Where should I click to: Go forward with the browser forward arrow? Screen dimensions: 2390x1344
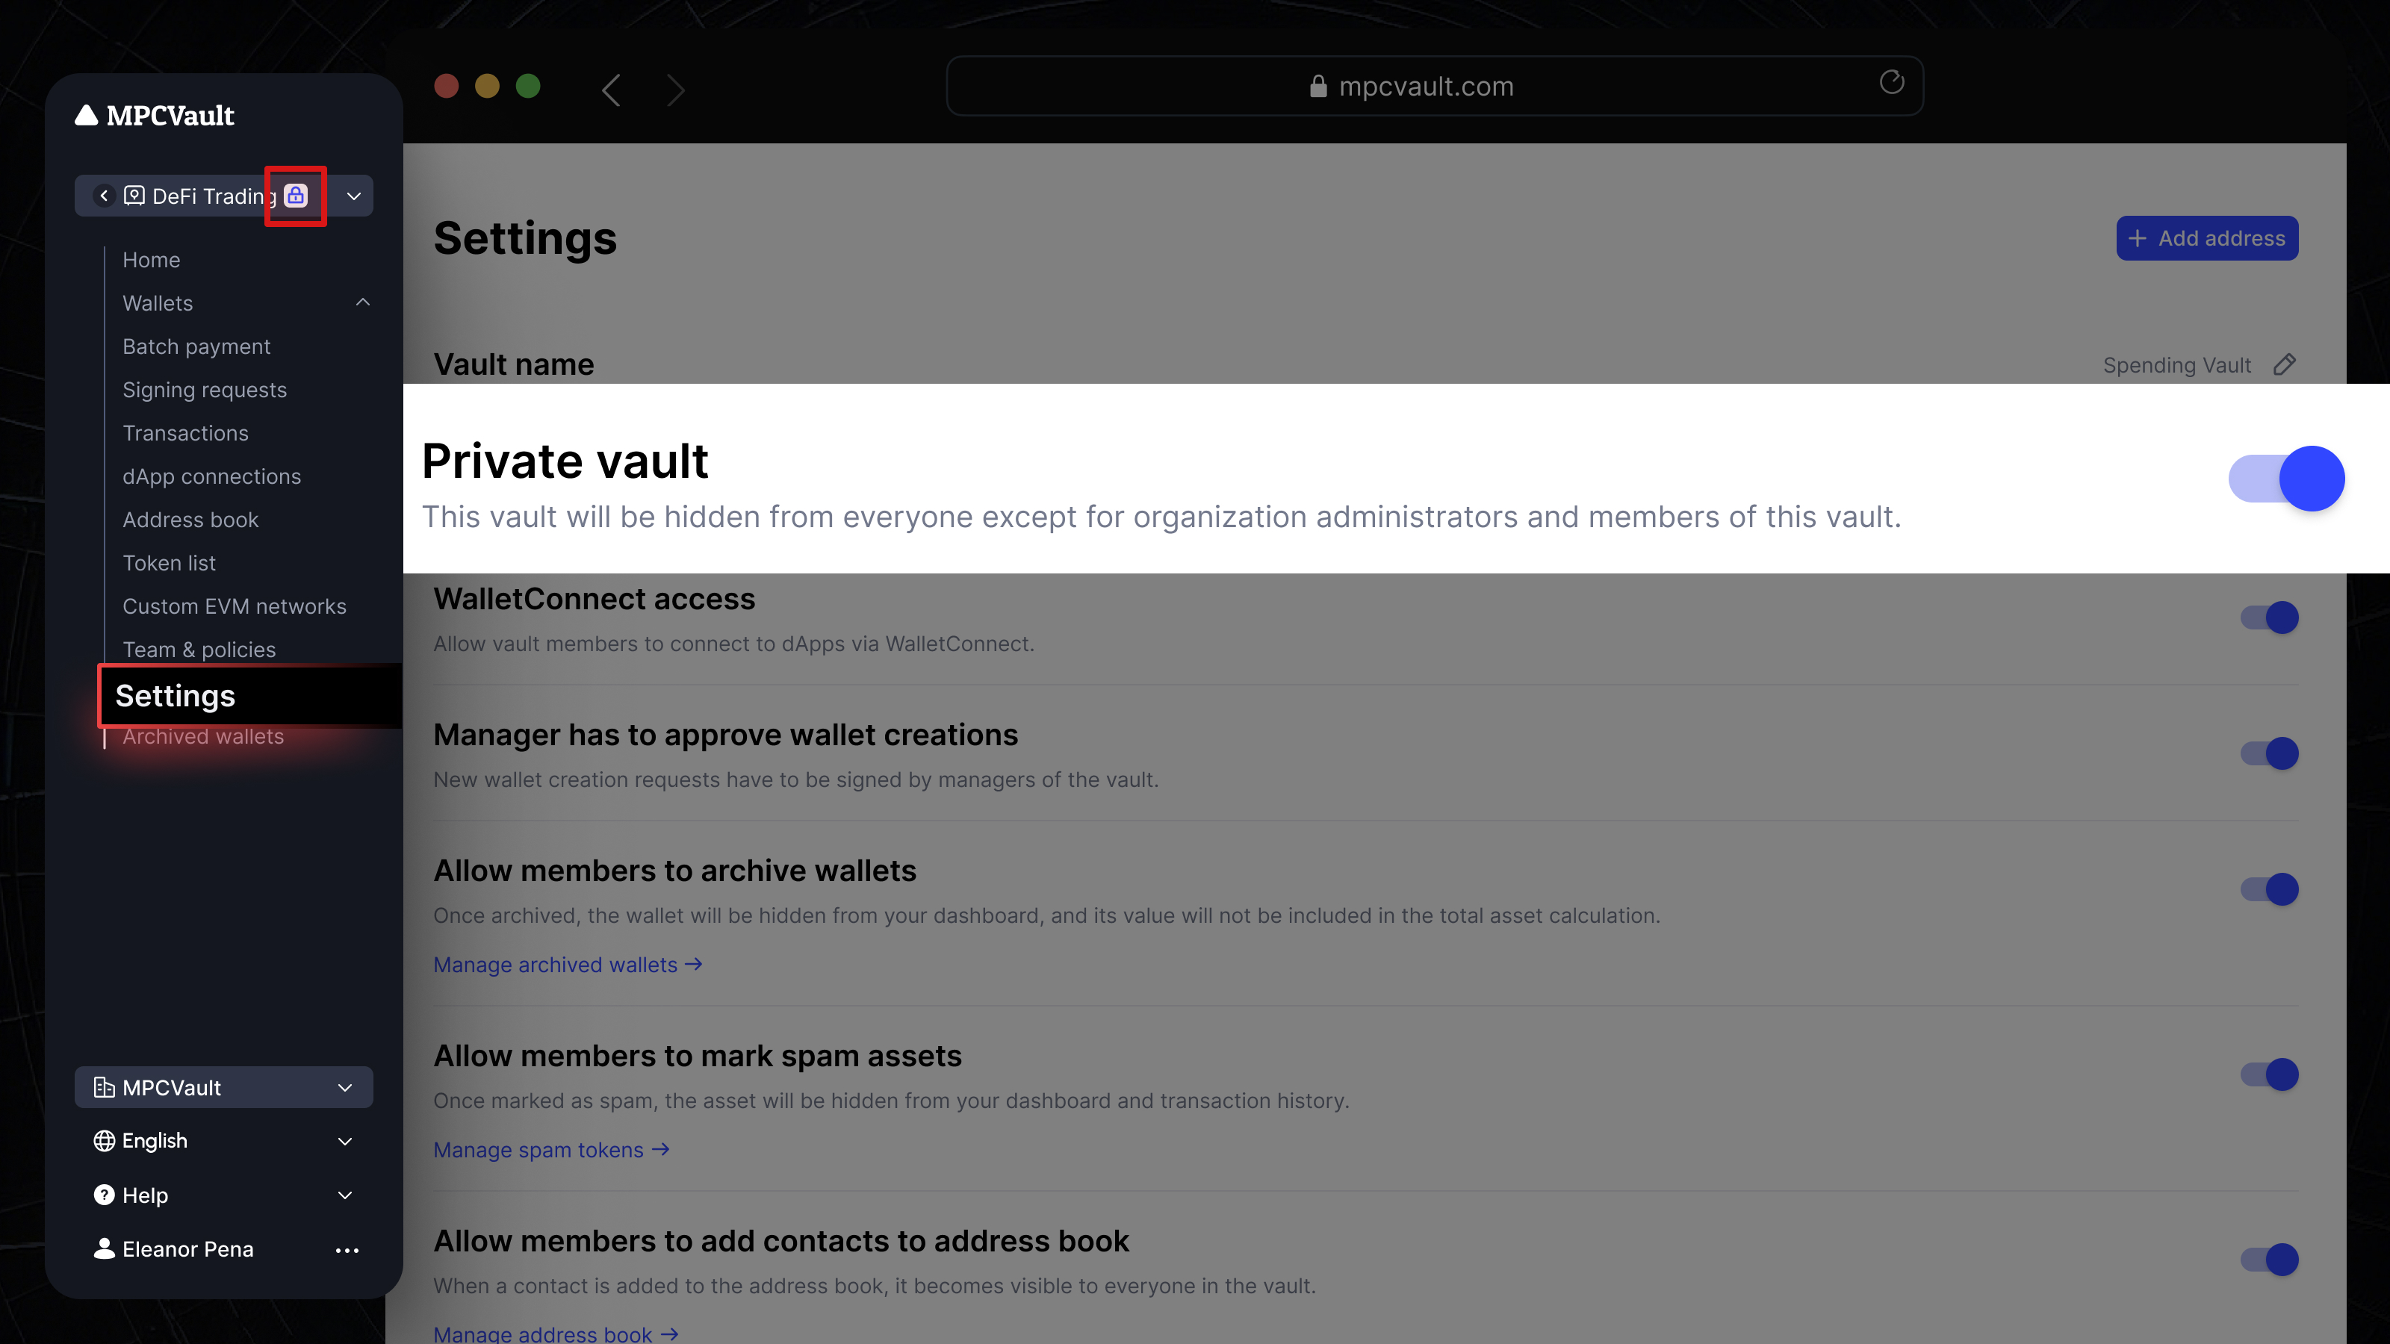(675, 90)
